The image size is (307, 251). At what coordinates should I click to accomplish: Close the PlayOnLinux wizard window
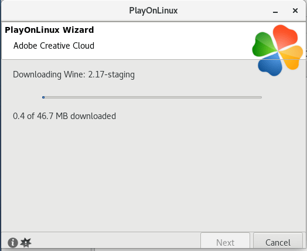(x=295, y=11)
